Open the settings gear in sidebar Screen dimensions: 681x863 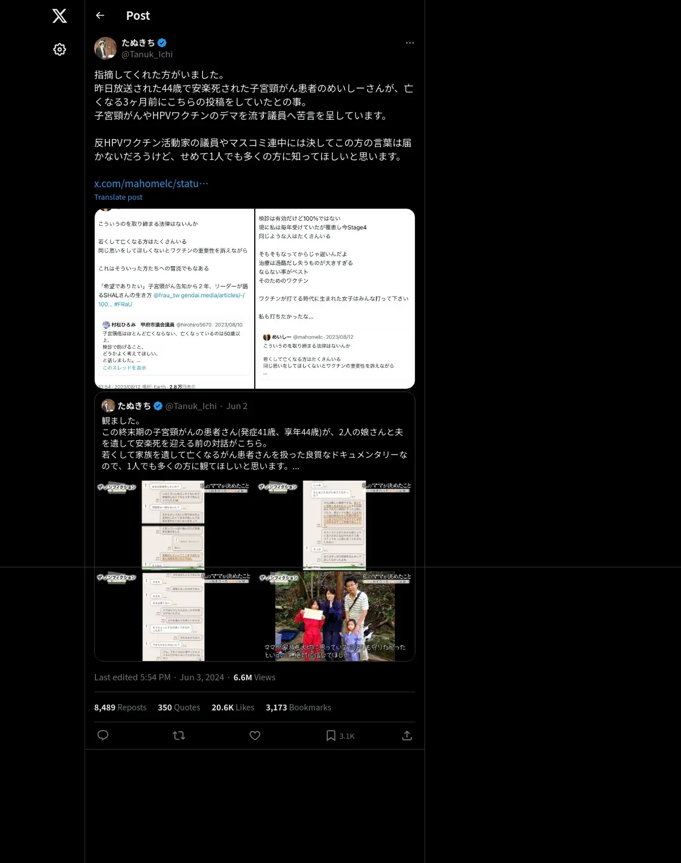click(60, 49)
